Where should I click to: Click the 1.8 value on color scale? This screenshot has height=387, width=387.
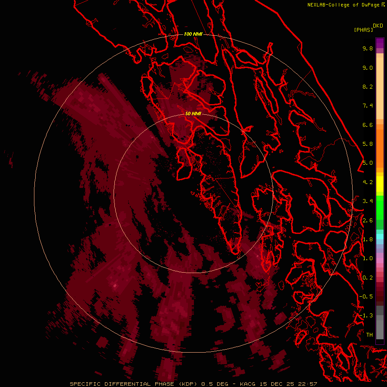pos(368,240)
